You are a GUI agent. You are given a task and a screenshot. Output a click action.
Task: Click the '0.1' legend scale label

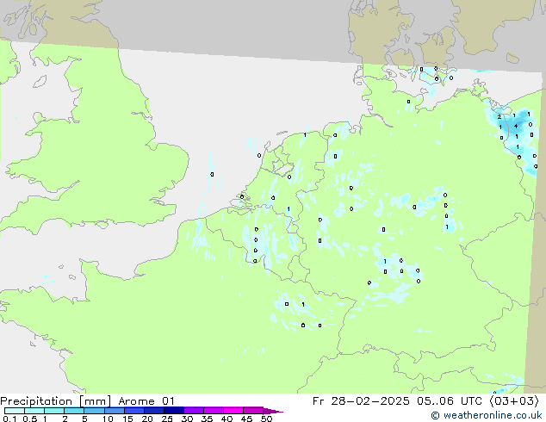point(9,419)
